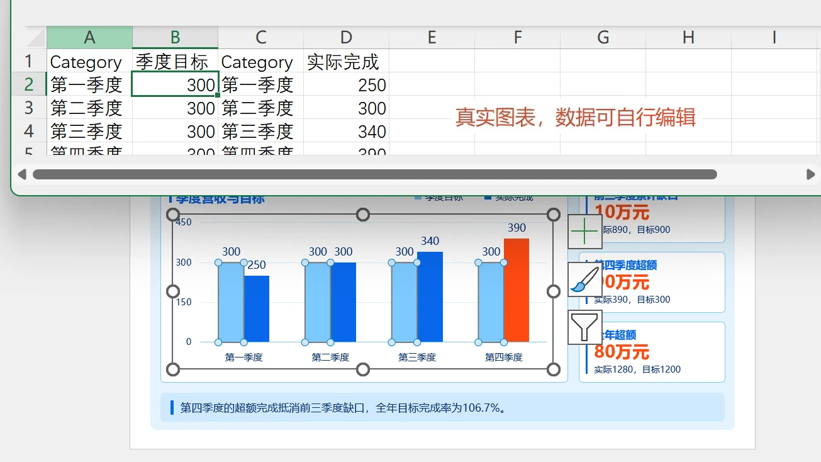Viewport: 821px width, 462px height.
Task: Select column G header
Action: [x=603, y=37]
